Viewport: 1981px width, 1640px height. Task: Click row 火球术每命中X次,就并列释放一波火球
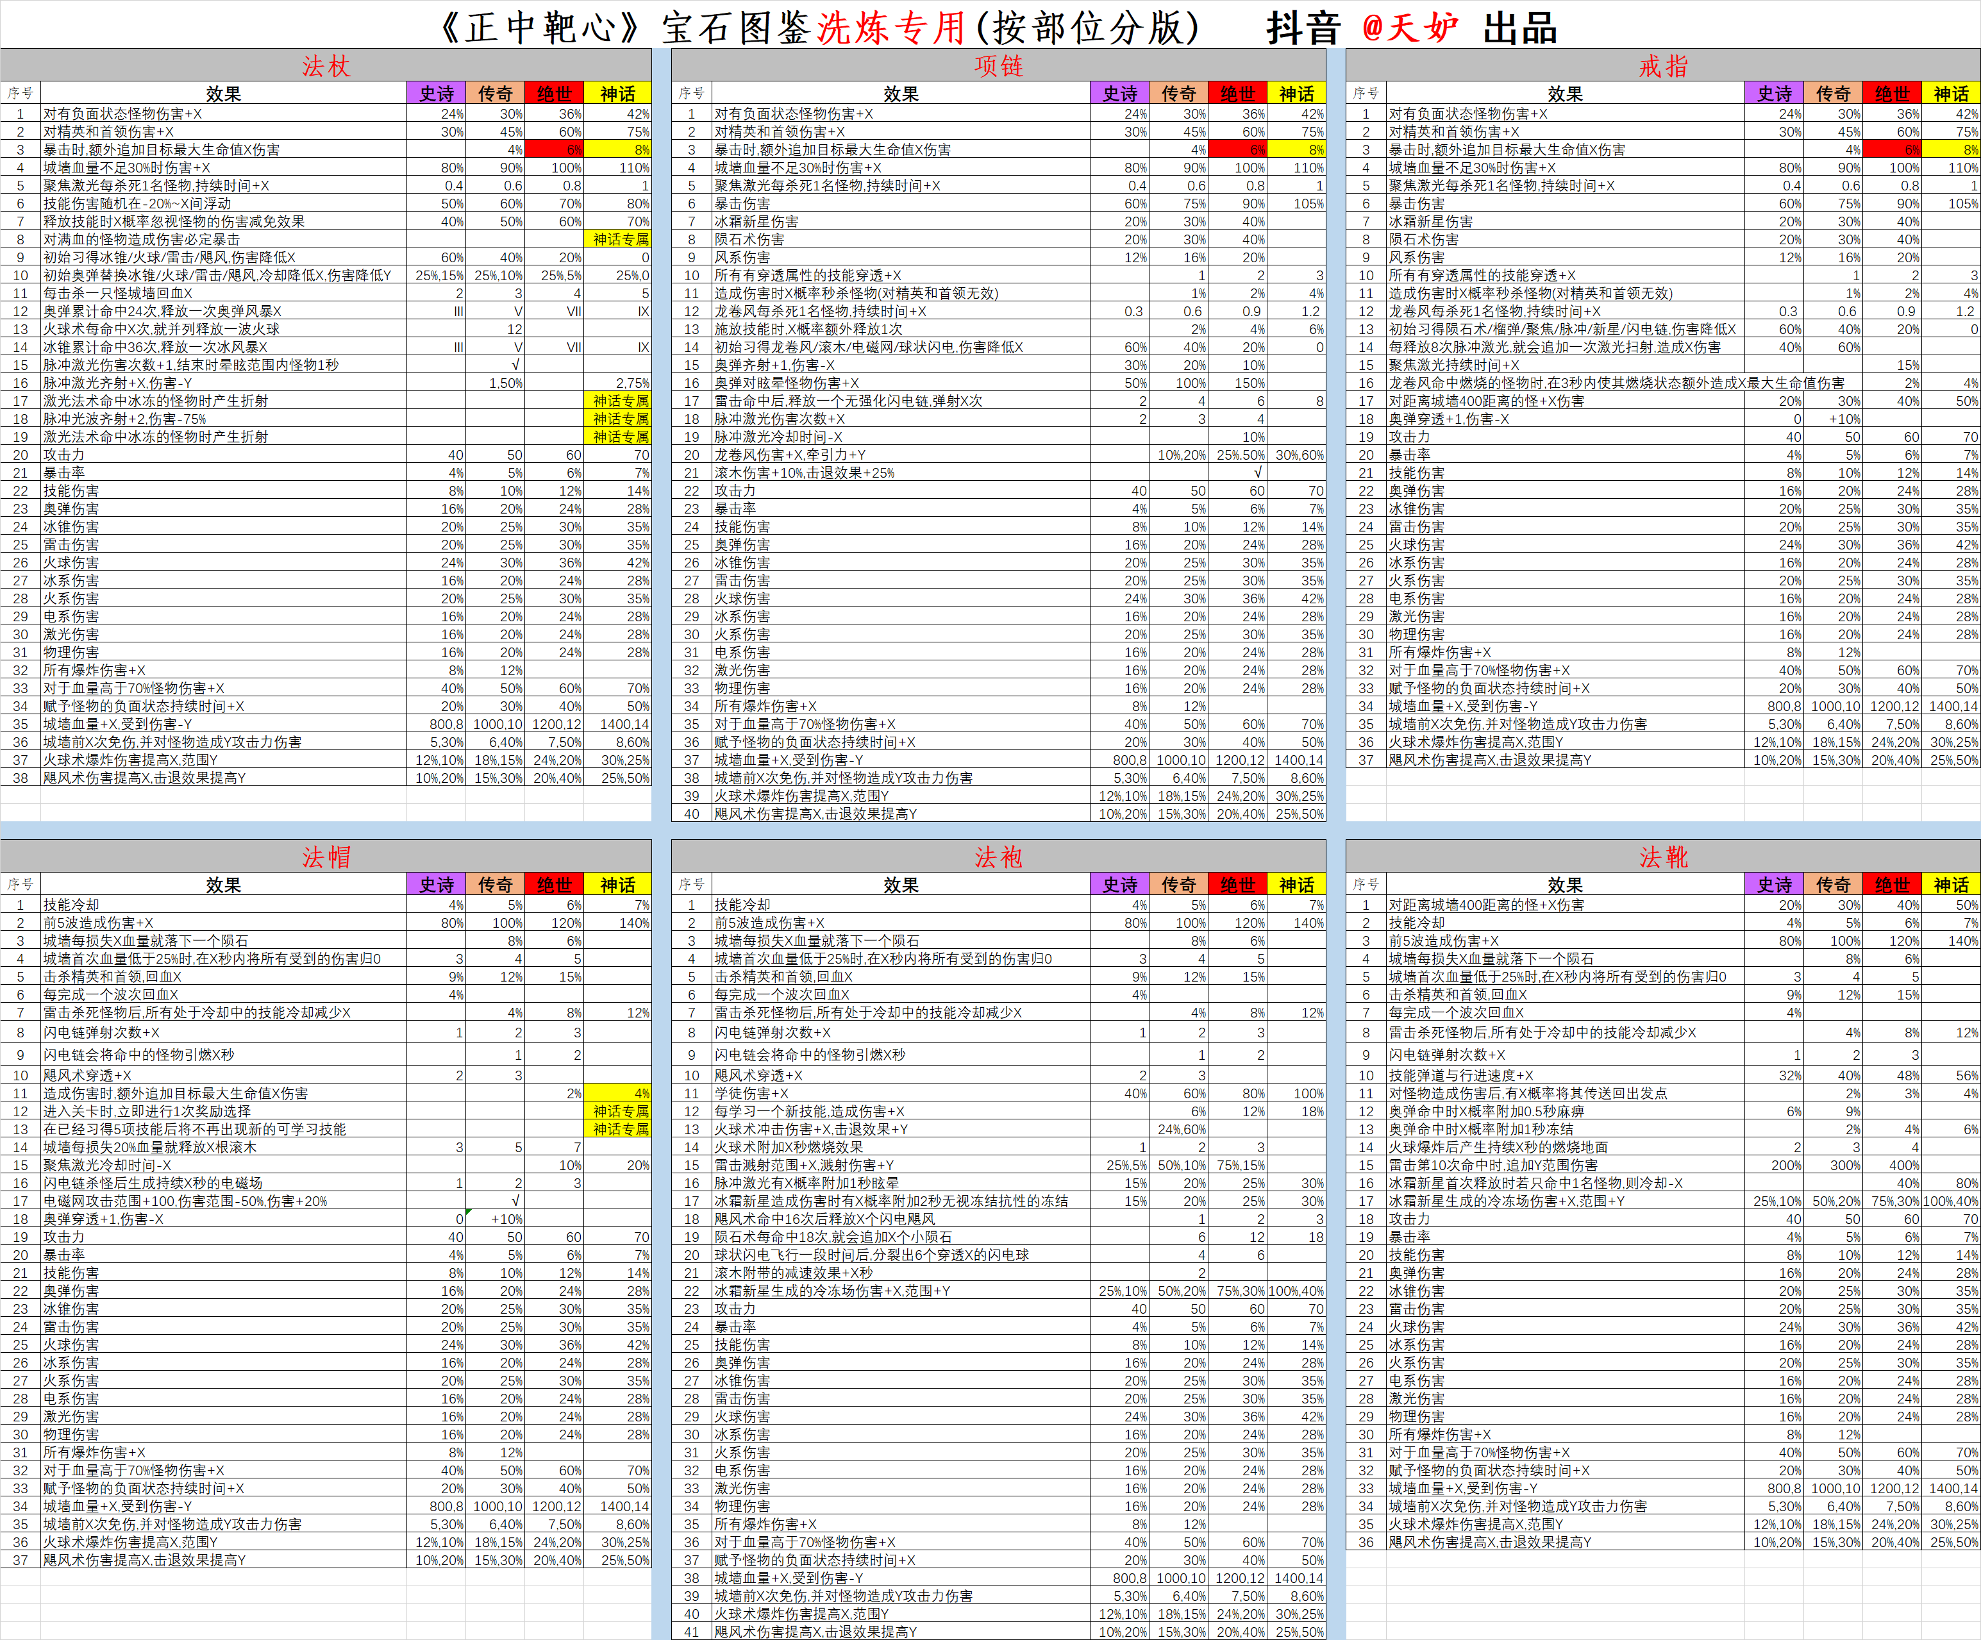click(x=326, y=328)
